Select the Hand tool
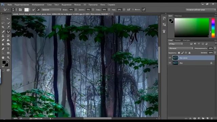This screenshot has width=217, height=122. 3,57
